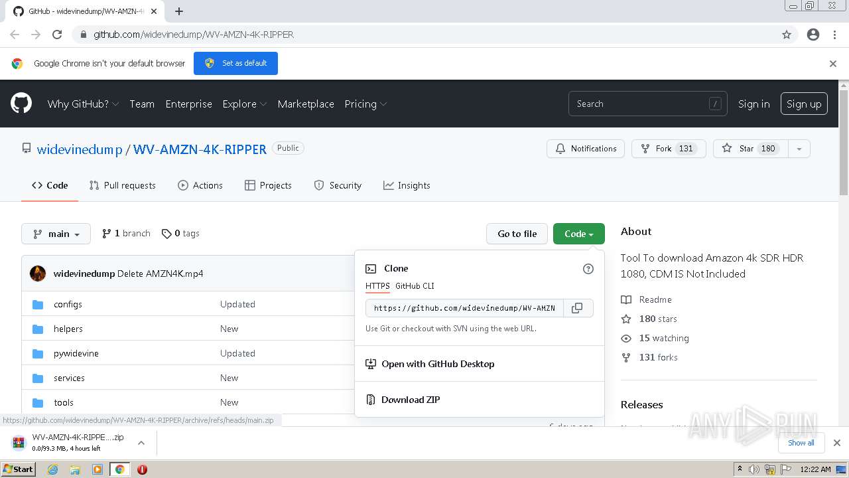View the site lock icon in address bar

[x=84, y=35]
